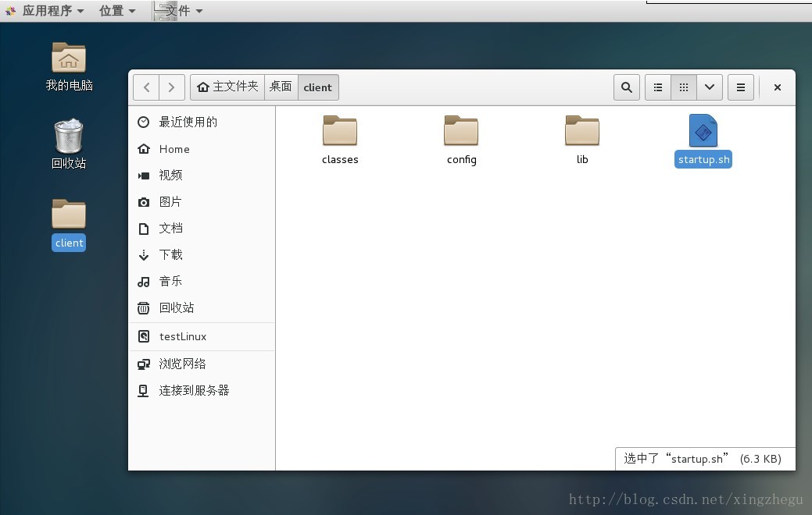This screenshot has width=812, height=515.
Task: Navigate back with the back arrow
Action: coord(146,87)
